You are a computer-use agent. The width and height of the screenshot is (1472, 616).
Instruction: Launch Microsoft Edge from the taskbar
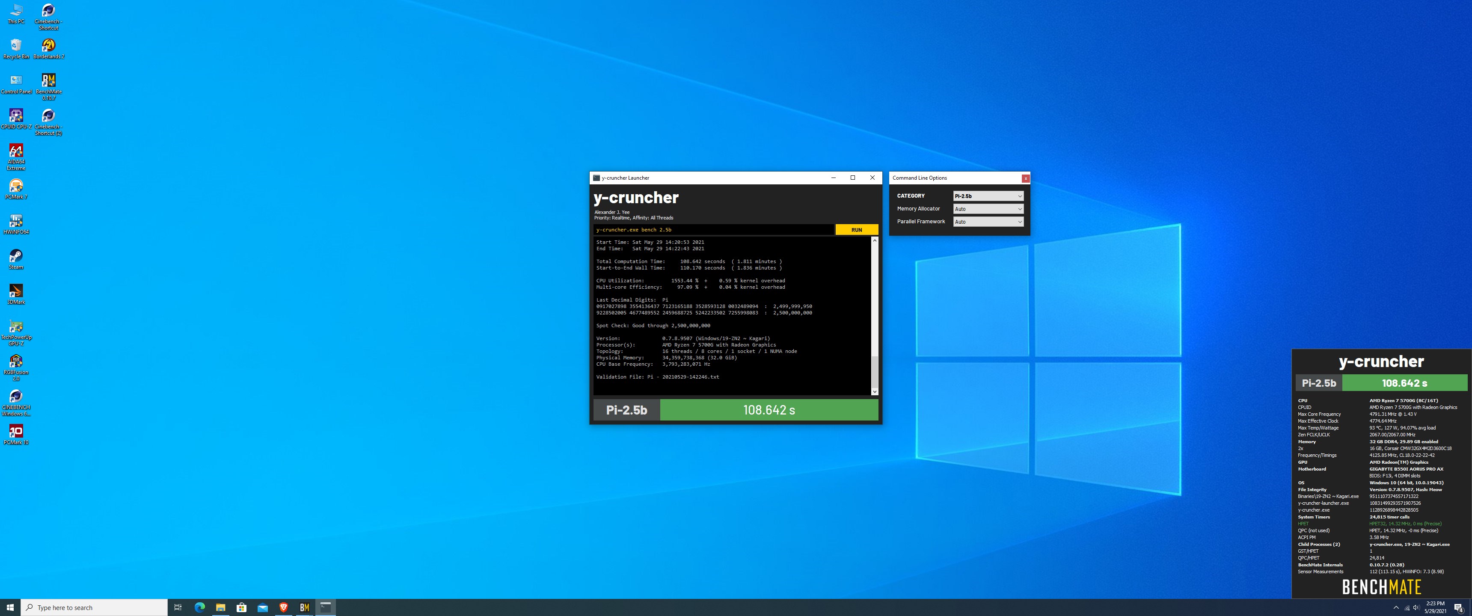pos(199,607)
